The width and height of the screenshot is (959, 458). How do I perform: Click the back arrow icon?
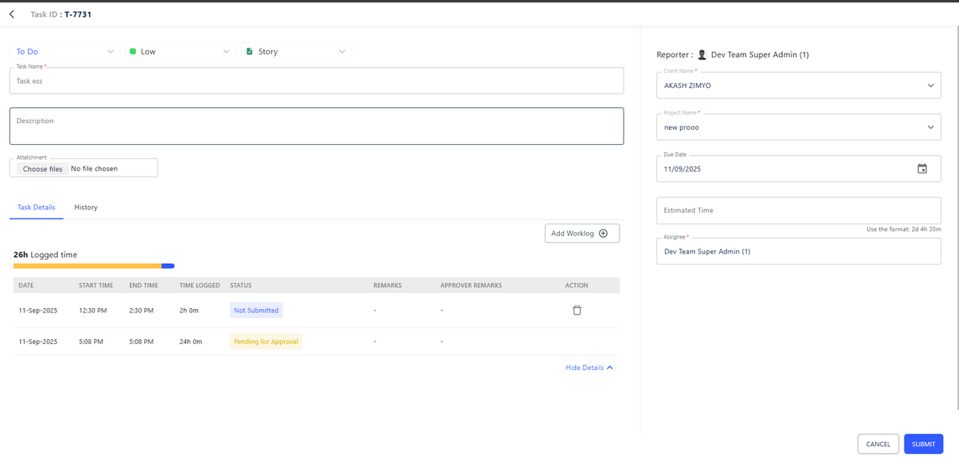(x=12, y=14)
